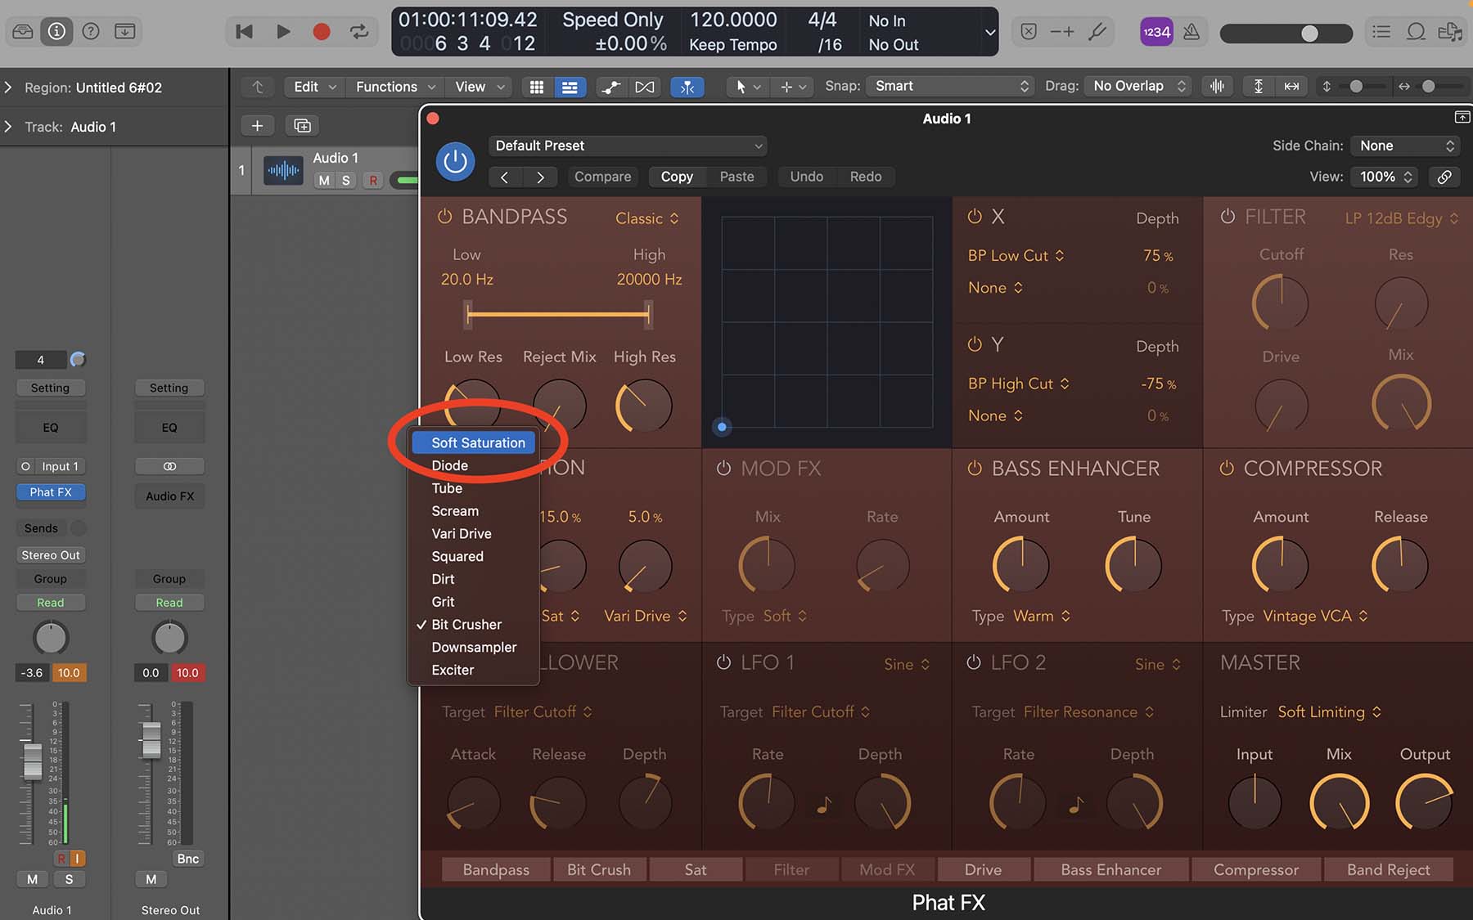1473x920 pixels.
Task: Choose Diode distortion type
Action: tap(473, 465)
